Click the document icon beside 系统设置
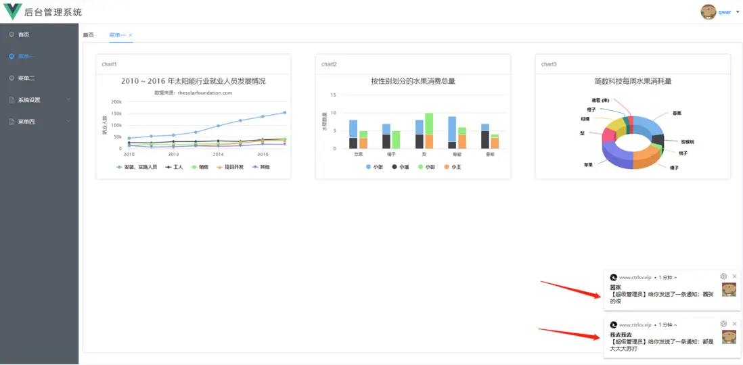Viewport: 743px width, 365px height. tap(12, 100)
